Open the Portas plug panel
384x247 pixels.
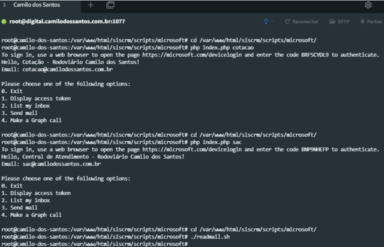click(x=371, y=21)
